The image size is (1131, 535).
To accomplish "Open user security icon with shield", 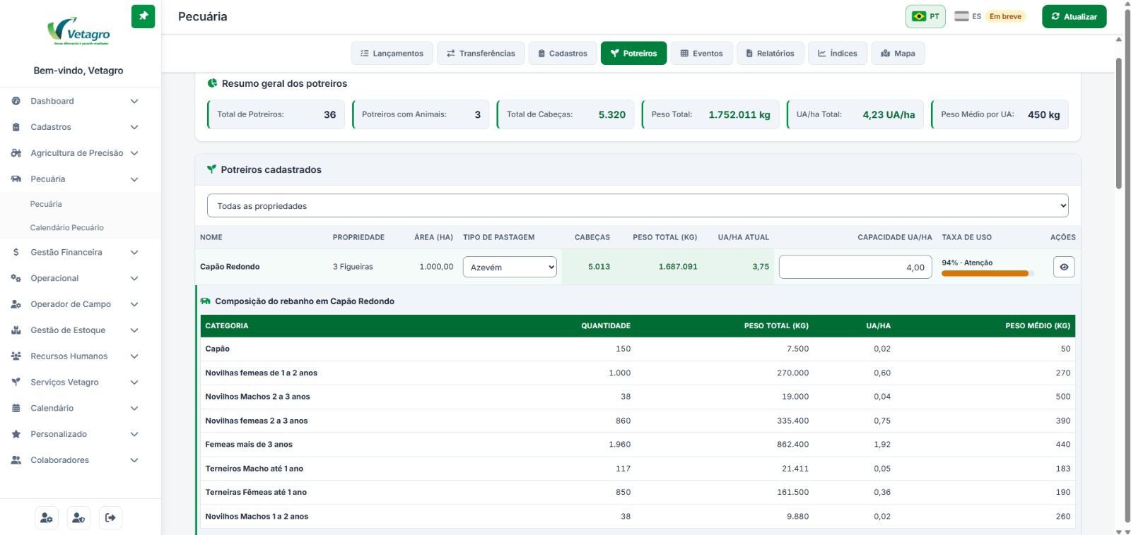I will 78,518.
